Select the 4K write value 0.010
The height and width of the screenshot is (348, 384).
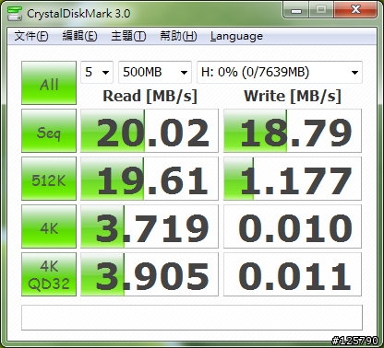293,226
